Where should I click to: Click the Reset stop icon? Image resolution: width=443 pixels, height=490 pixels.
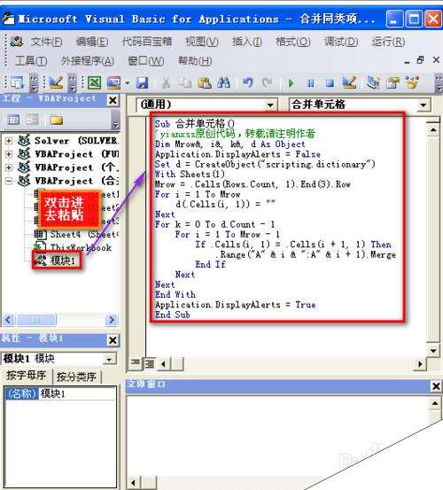[x=330, y=83]
